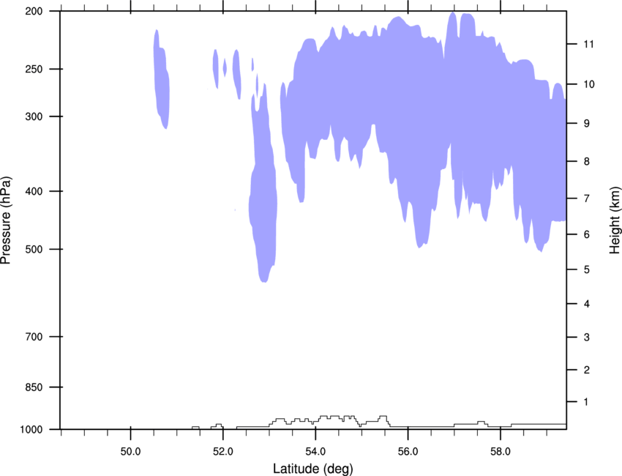Click the 200 pressure tick label
The image size is (622, 476).
(34, 11)
